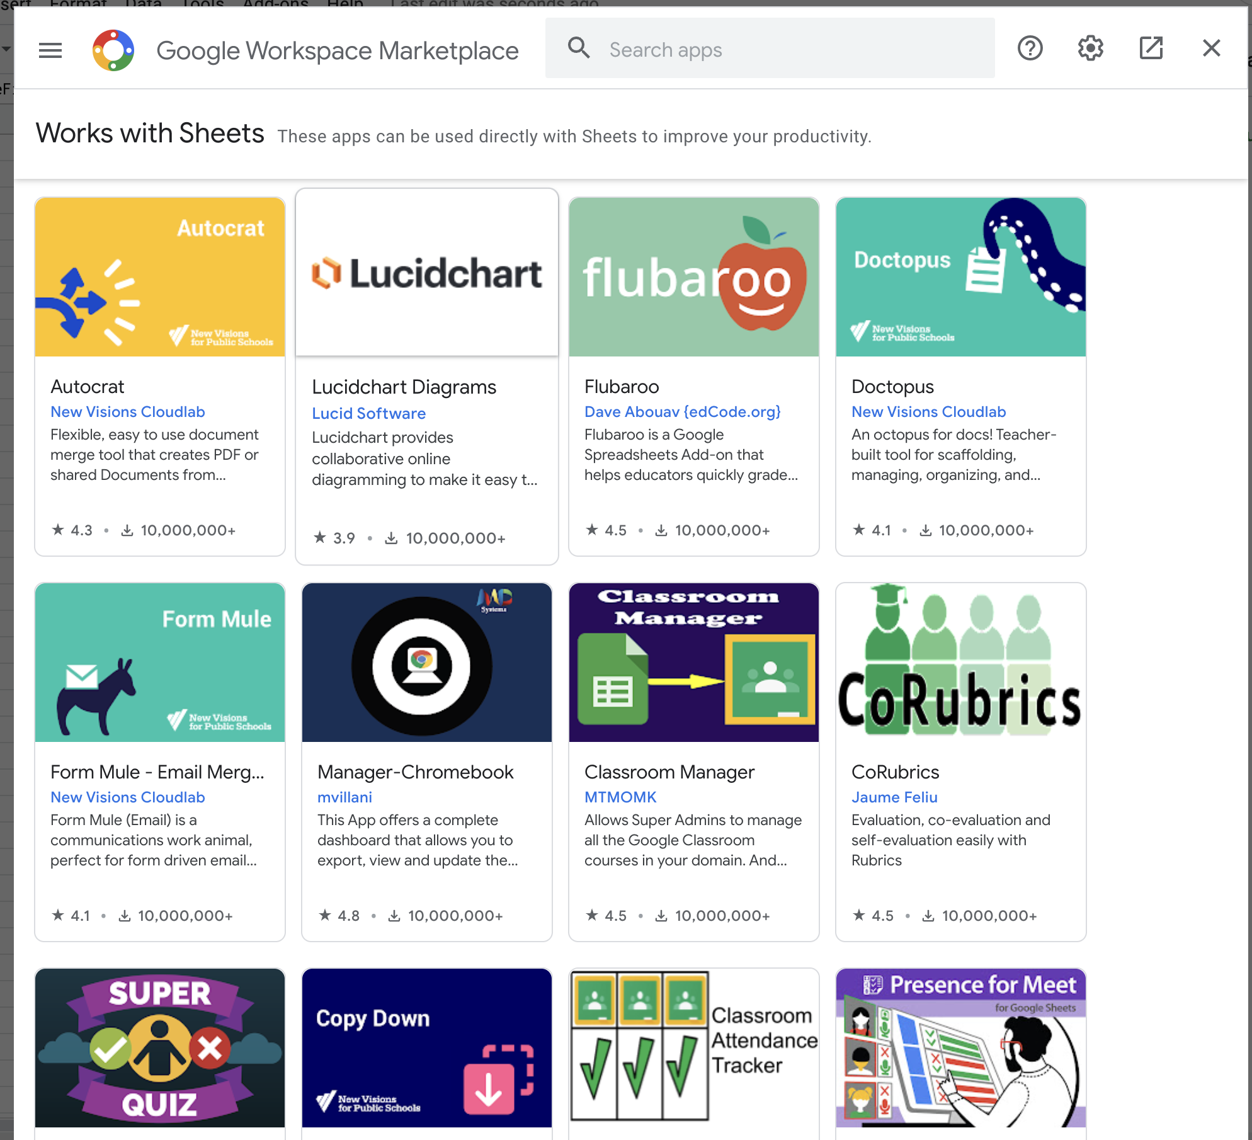The width and height of the screenshot is (1252, 1140).
Task: Select the Super Quiz app image
Action: click(160, 1048)
